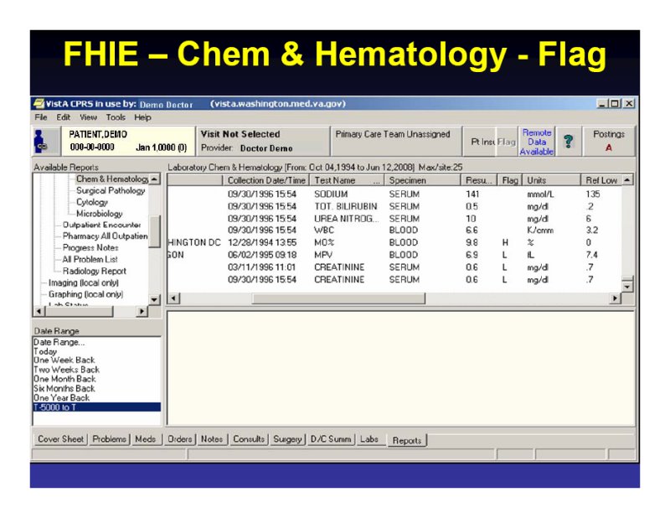This screenshot has width=670, height=518.
Task: Select the TOT. BILIRUBIN result row
Action: (x=394, y=206)
